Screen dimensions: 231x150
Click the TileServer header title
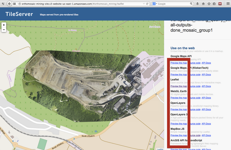pos(19,14)
